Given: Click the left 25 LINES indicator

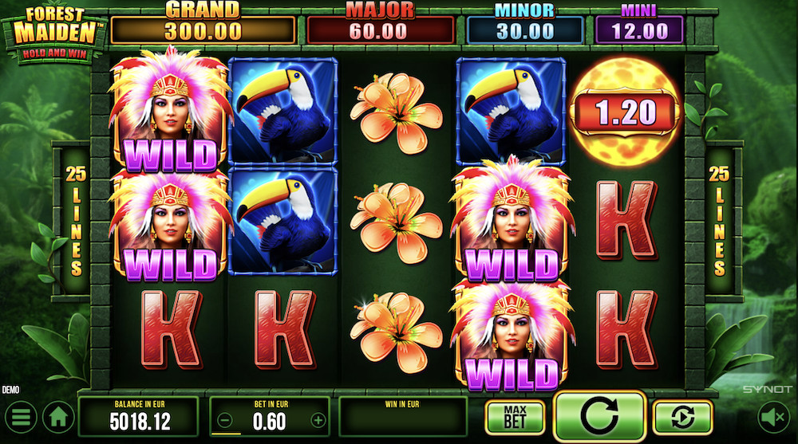Looking at the screenshot, I should [75, 220].
